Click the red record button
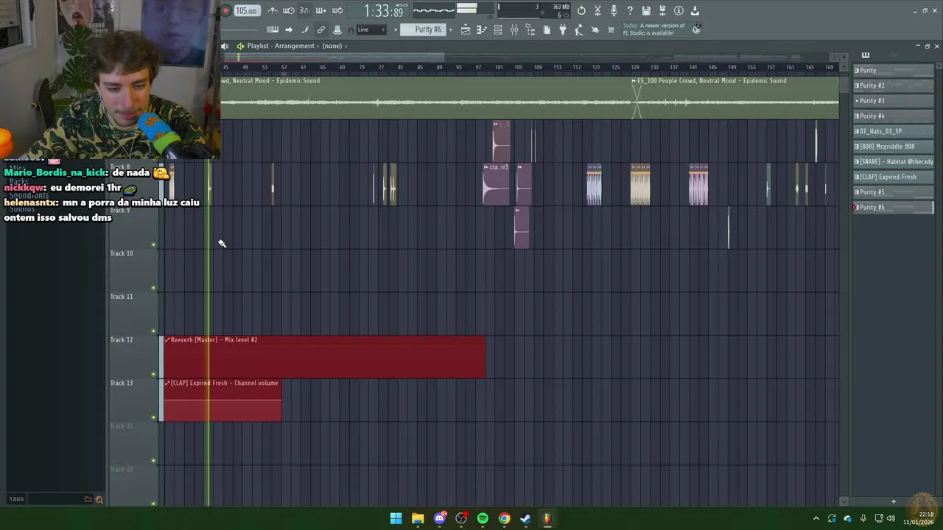The height and width of the screenshot is (530, 943). 226,10
